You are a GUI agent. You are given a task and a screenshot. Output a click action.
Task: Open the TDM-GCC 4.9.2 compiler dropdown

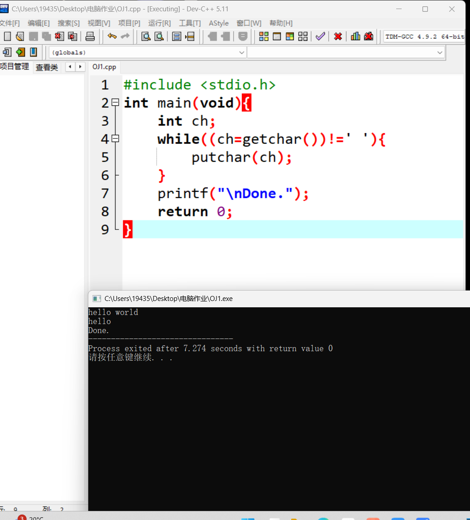point(425,37)
